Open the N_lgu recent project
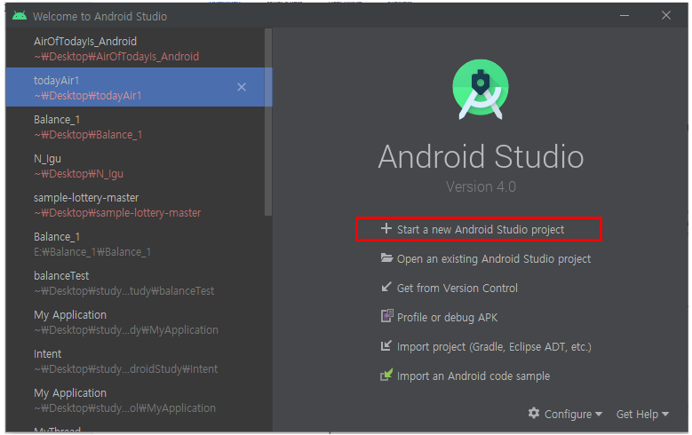692x435 pixels. click(135, 166)
